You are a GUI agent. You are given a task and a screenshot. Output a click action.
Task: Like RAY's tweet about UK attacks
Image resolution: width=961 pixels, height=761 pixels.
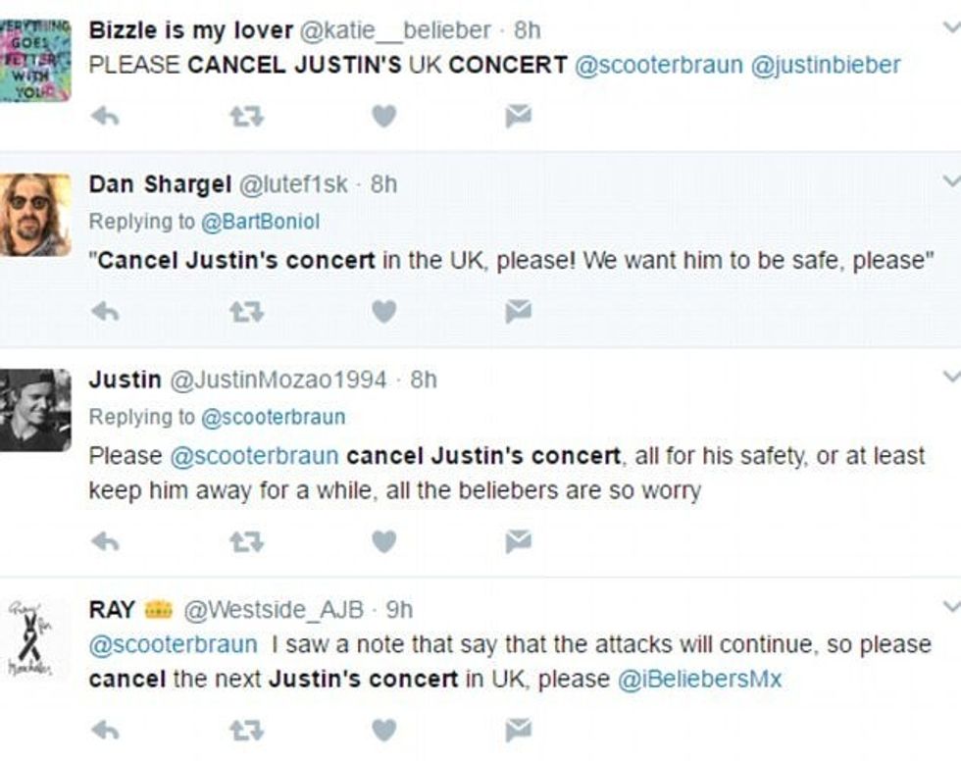click(x=384, y=730)
